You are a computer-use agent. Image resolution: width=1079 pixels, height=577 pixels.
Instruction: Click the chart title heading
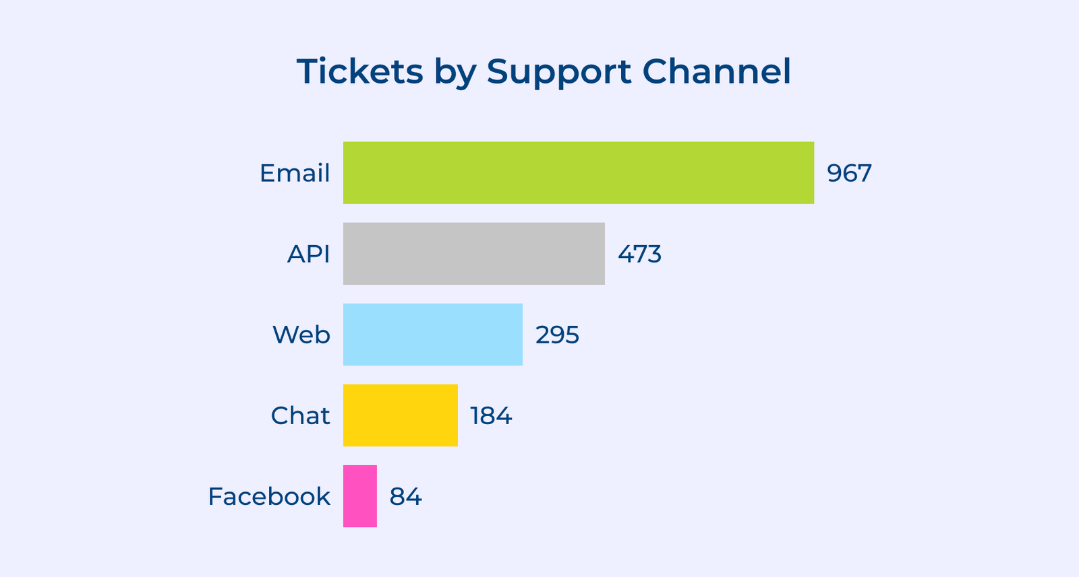click(x=544, y=71)
